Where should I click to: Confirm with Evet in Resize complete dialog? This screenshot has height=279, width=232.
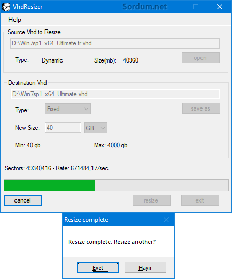pyautogui.click(x=98, y=268)
